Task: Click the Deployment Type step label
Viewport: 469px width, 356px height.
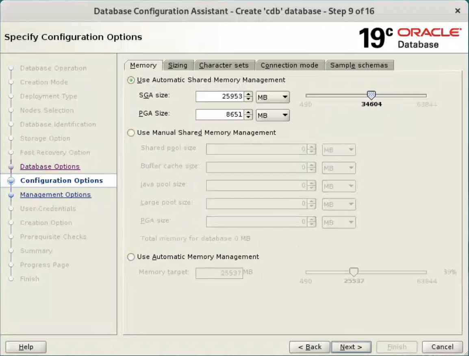Action: pyautogui.click(x=48, y=96)
